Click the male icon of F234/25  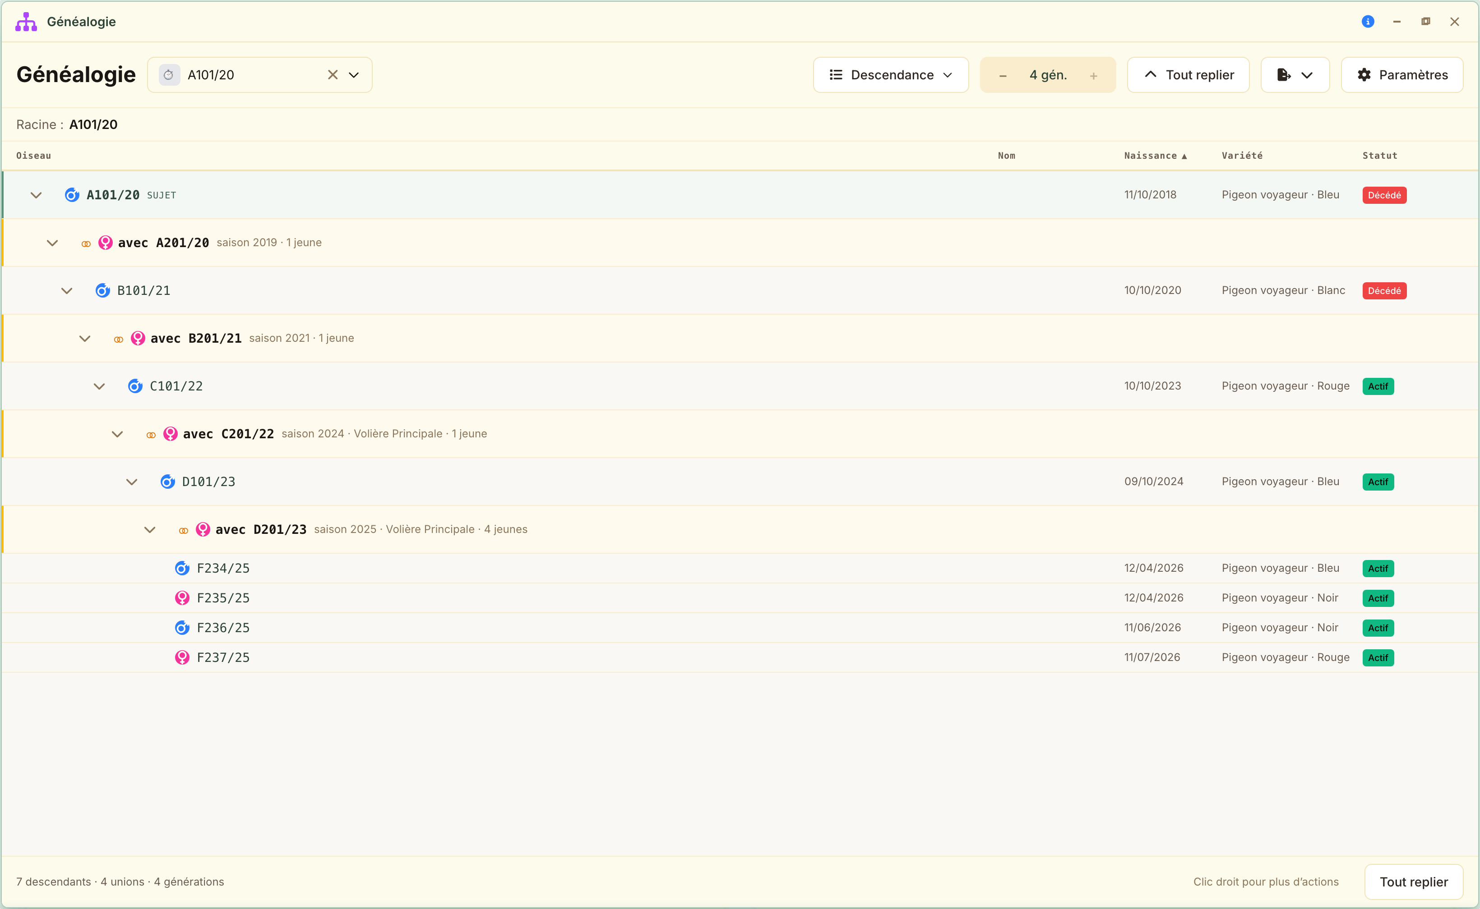pos(182,568)
